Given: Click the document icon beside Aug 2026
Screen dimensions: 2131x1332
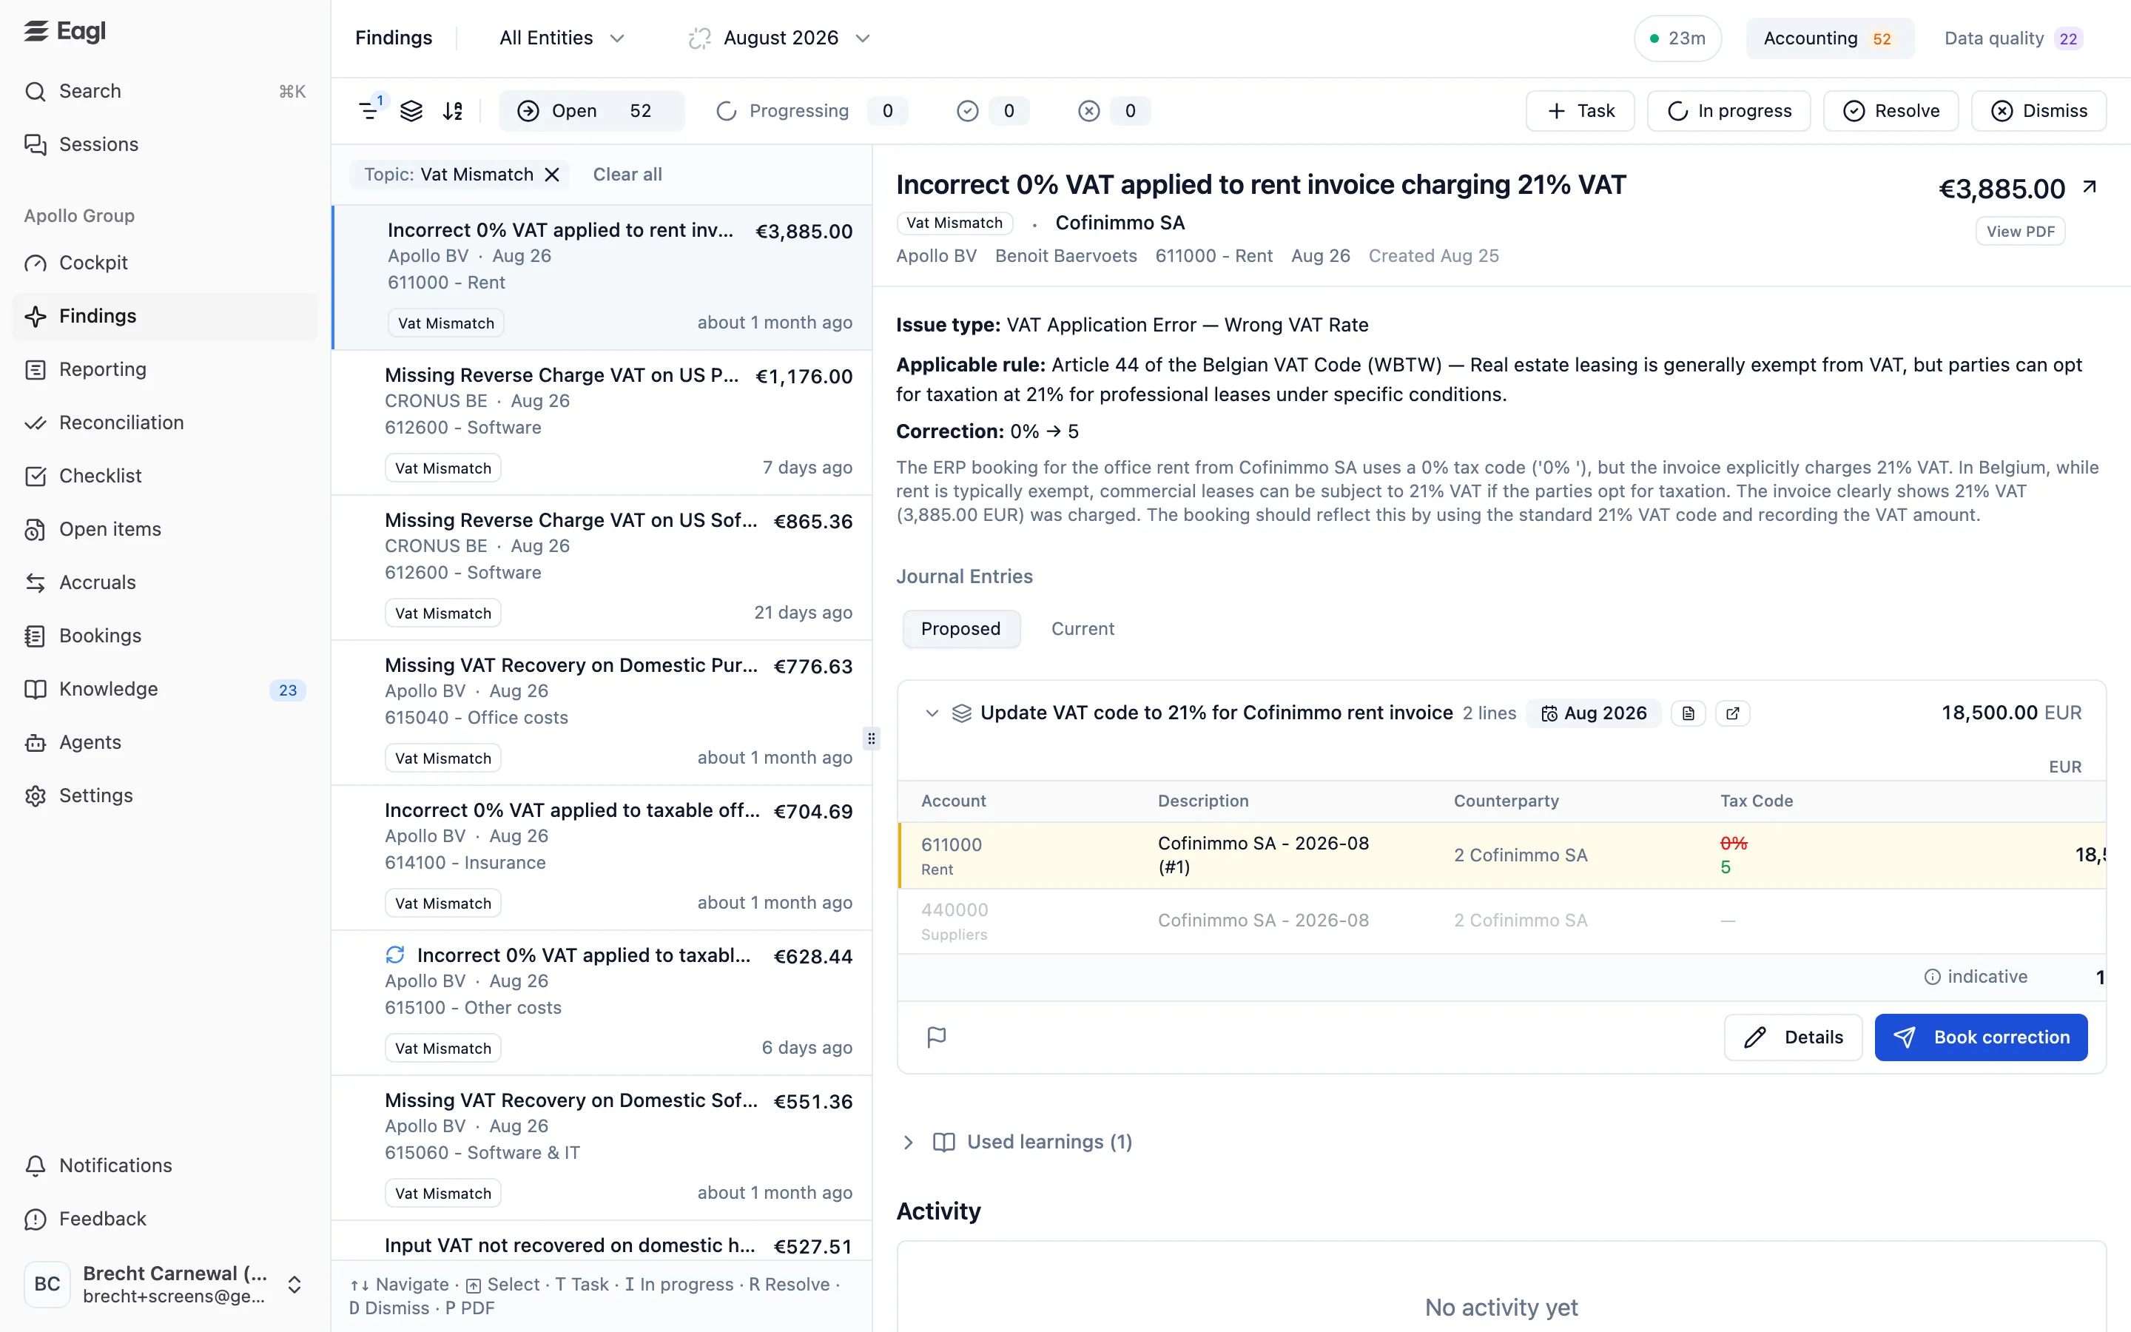Looking at the screenshot, I should (1688, 713).
